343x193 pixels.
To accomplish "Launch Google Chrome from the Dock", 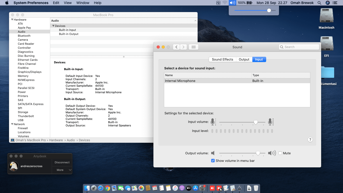I will click(107, 188).
